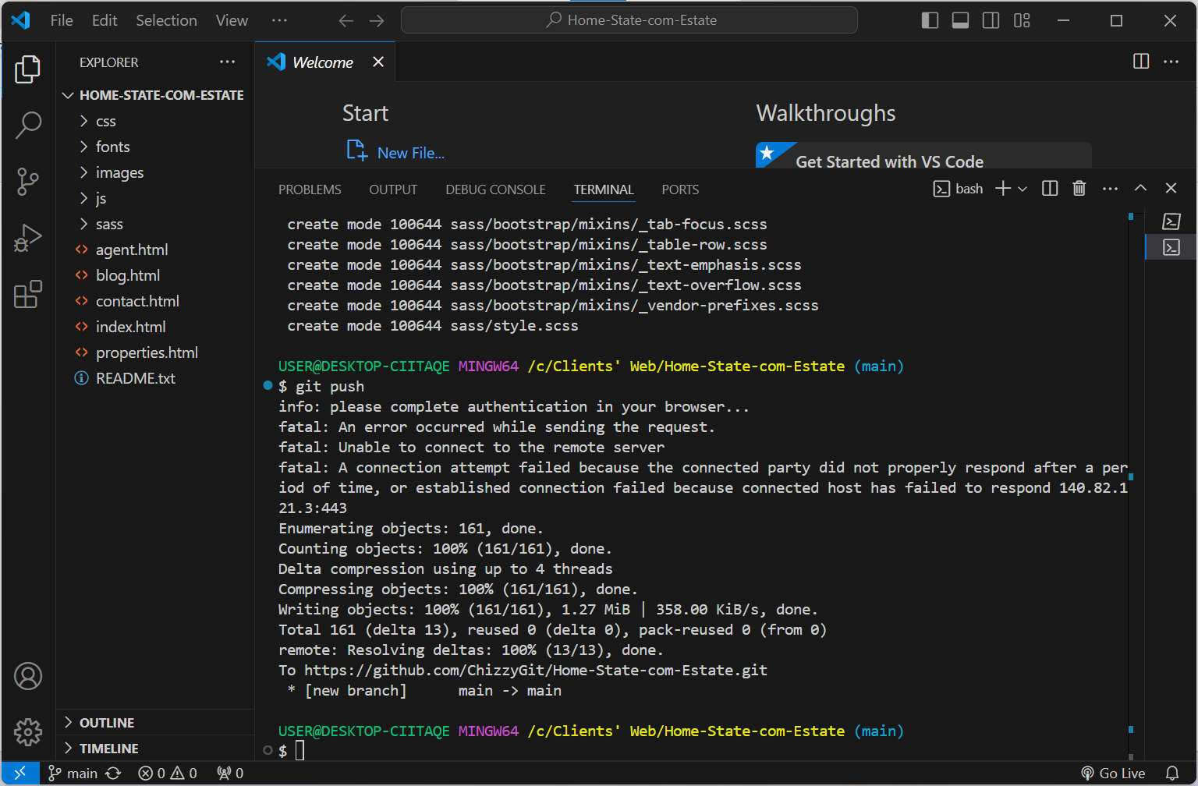
Task: Open index.html from the explorer
Action: coord(130,327)
